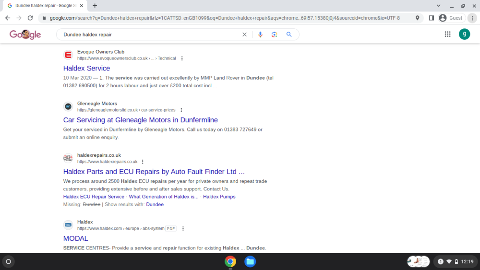Click the address bar URL
The height and width of the screenshot is (270, 480).
pos(225,18)
